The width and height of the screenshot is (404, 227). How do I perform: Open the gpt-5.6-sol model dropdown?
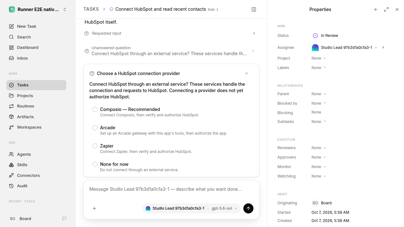point(224,208)
